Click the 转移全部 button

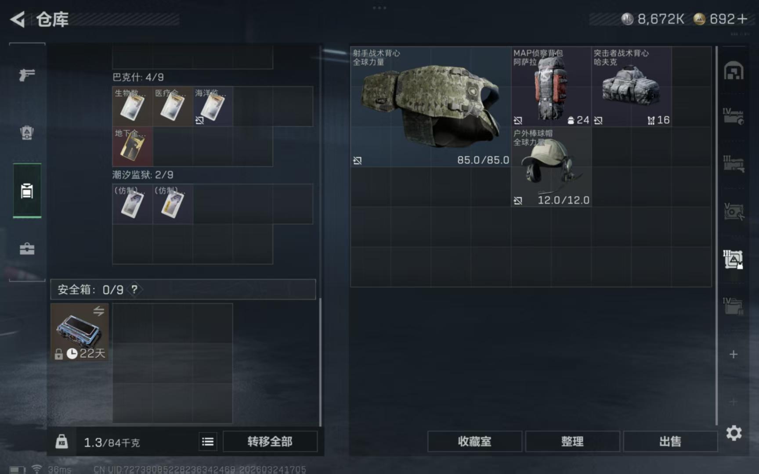click(270, 442)
